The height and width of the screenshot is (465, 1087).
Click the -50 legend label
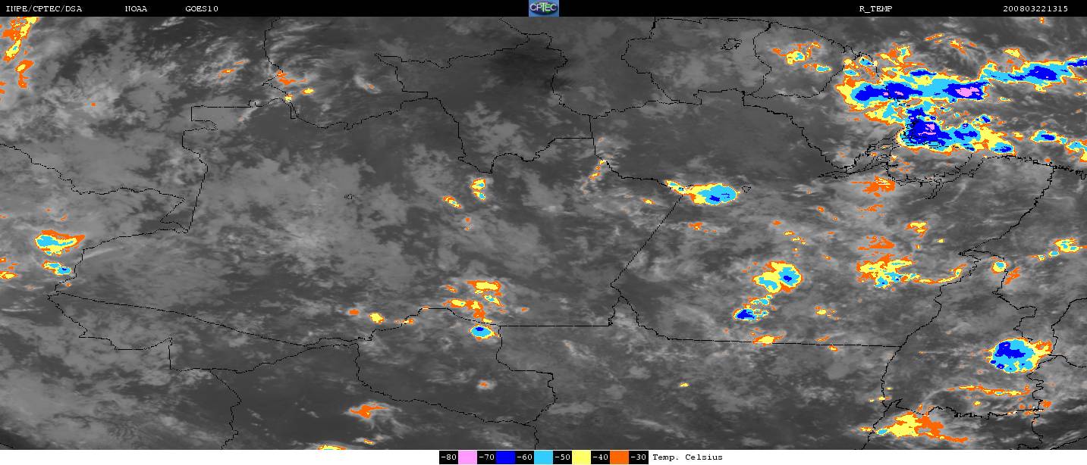click(x=562, y=457)
